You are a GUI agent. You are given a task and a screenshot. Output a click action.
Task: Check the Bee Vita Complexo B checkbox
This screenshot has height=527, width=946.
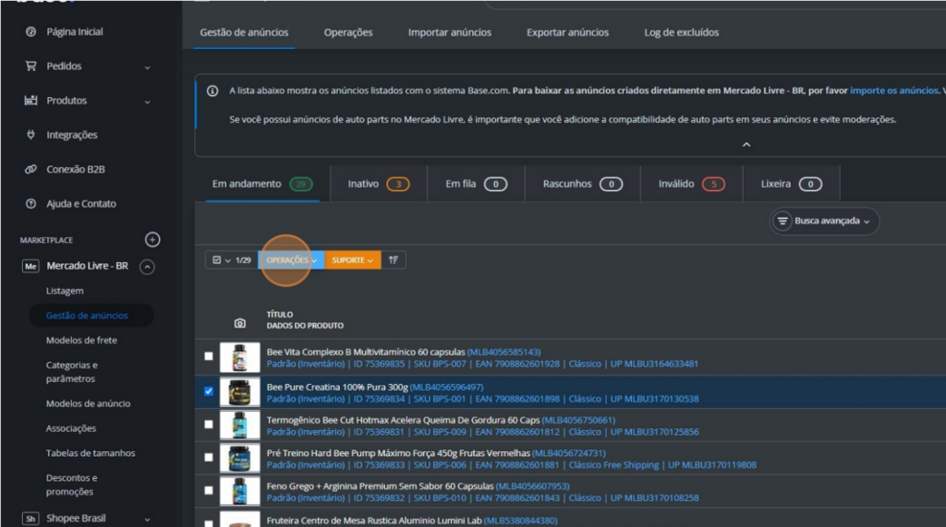209,356
